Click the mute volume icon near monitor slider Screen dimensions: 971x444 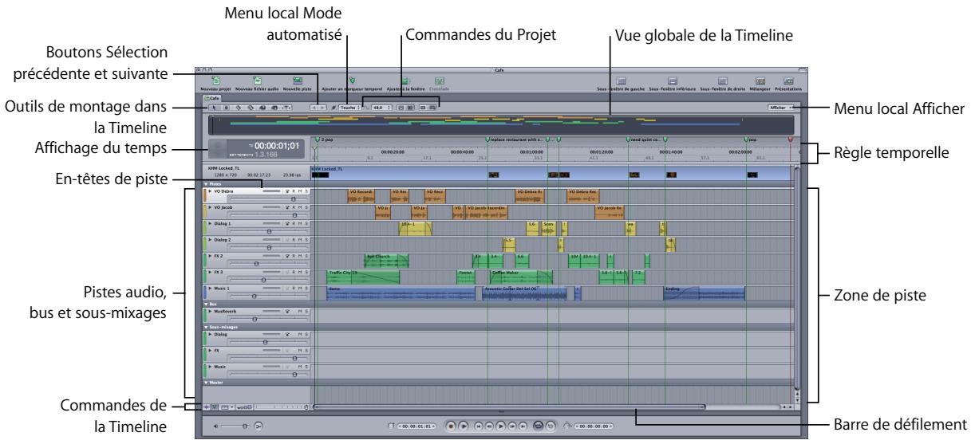(x=259, y=426)
